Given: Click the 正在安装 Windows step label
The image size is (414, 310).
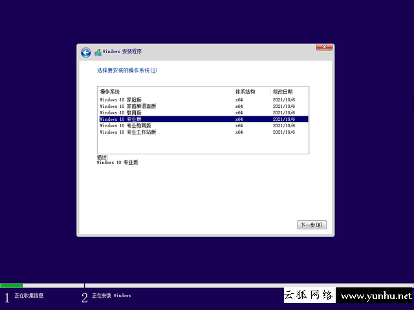Looking at the screenshot, I should (x=111, y=296).
